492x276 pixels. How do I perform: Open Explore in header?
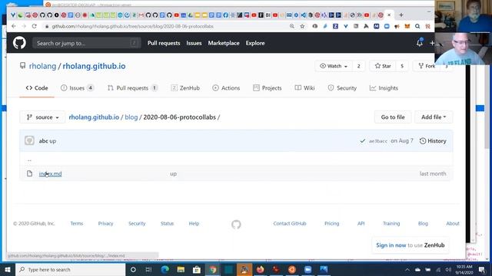(255, 43)
